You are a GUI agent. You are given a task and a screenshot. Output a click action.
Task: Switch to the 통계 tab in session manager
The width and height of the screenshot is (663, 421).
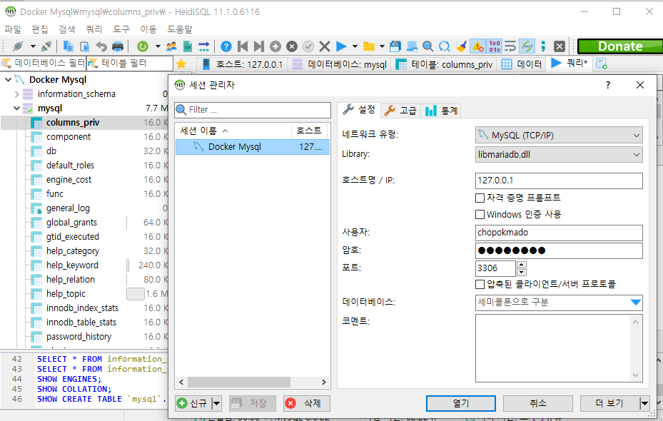[x=442, y=111]
